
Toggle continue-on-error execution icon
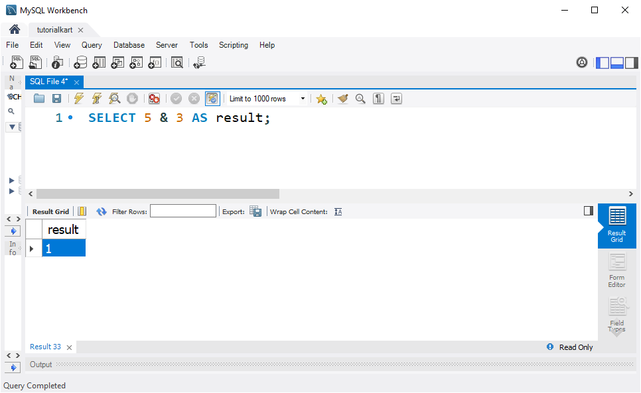click(x=154, y=98)
